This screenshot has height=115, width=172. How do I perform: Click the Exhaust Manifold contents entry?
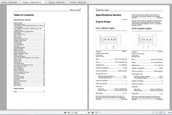(29, 45)
